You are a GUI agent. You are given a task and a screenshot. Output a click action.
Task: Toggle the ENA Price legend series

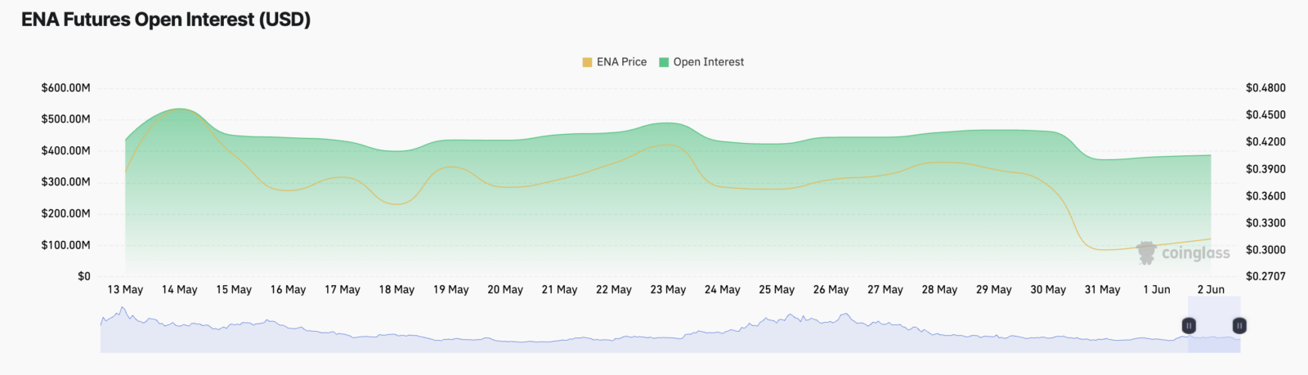coord(614,62)
